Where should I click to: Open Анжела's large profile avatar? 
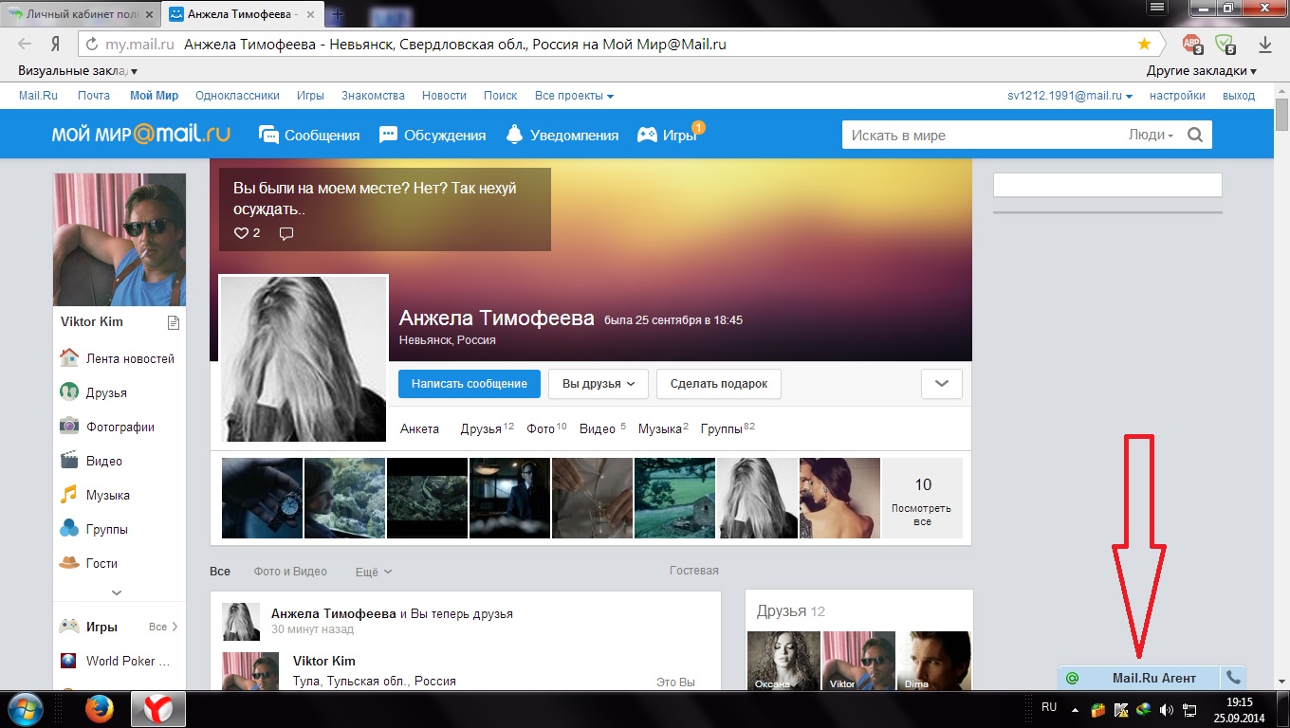point(304,359)
